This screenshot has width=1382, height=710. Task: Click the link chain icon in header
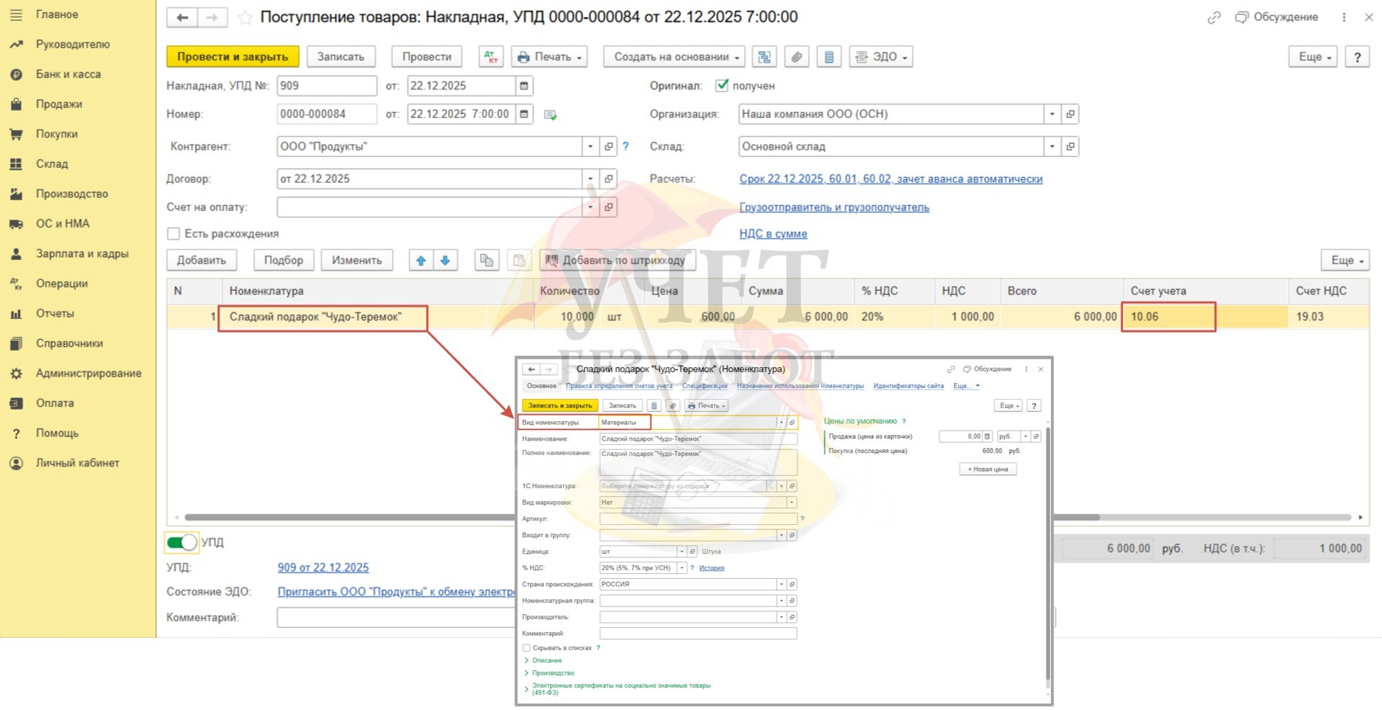pyautogui.click(x=1214, y=17)
